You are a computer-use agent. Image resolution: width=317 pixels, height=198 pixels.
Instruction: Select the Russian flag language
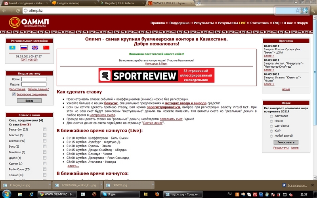(24, 48)
